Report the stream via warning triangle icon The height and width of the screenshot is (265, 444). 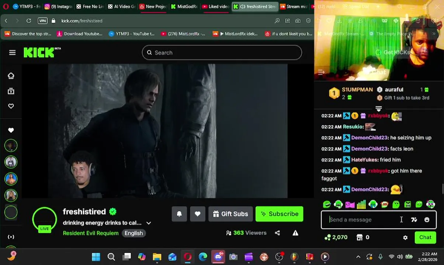pos(295,233)
